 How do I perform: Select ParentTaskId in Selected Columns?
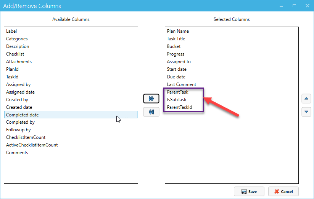232,107
